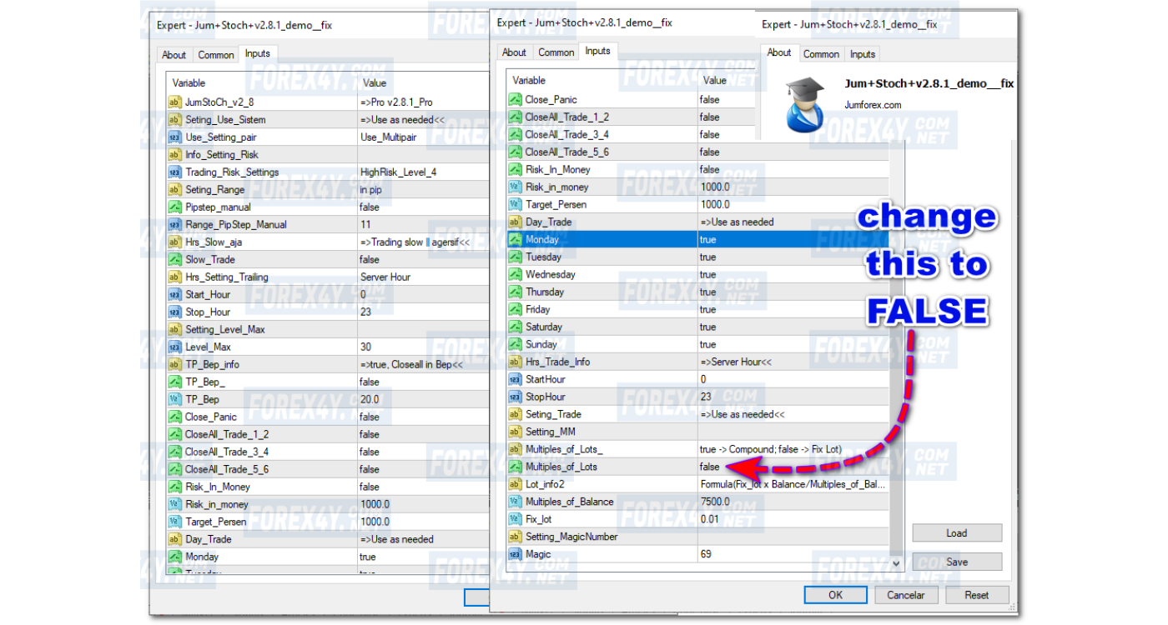Screen dimensions: 1168x625
Task: Click the decimal icon beside Fix_lot
Action: 515,519
